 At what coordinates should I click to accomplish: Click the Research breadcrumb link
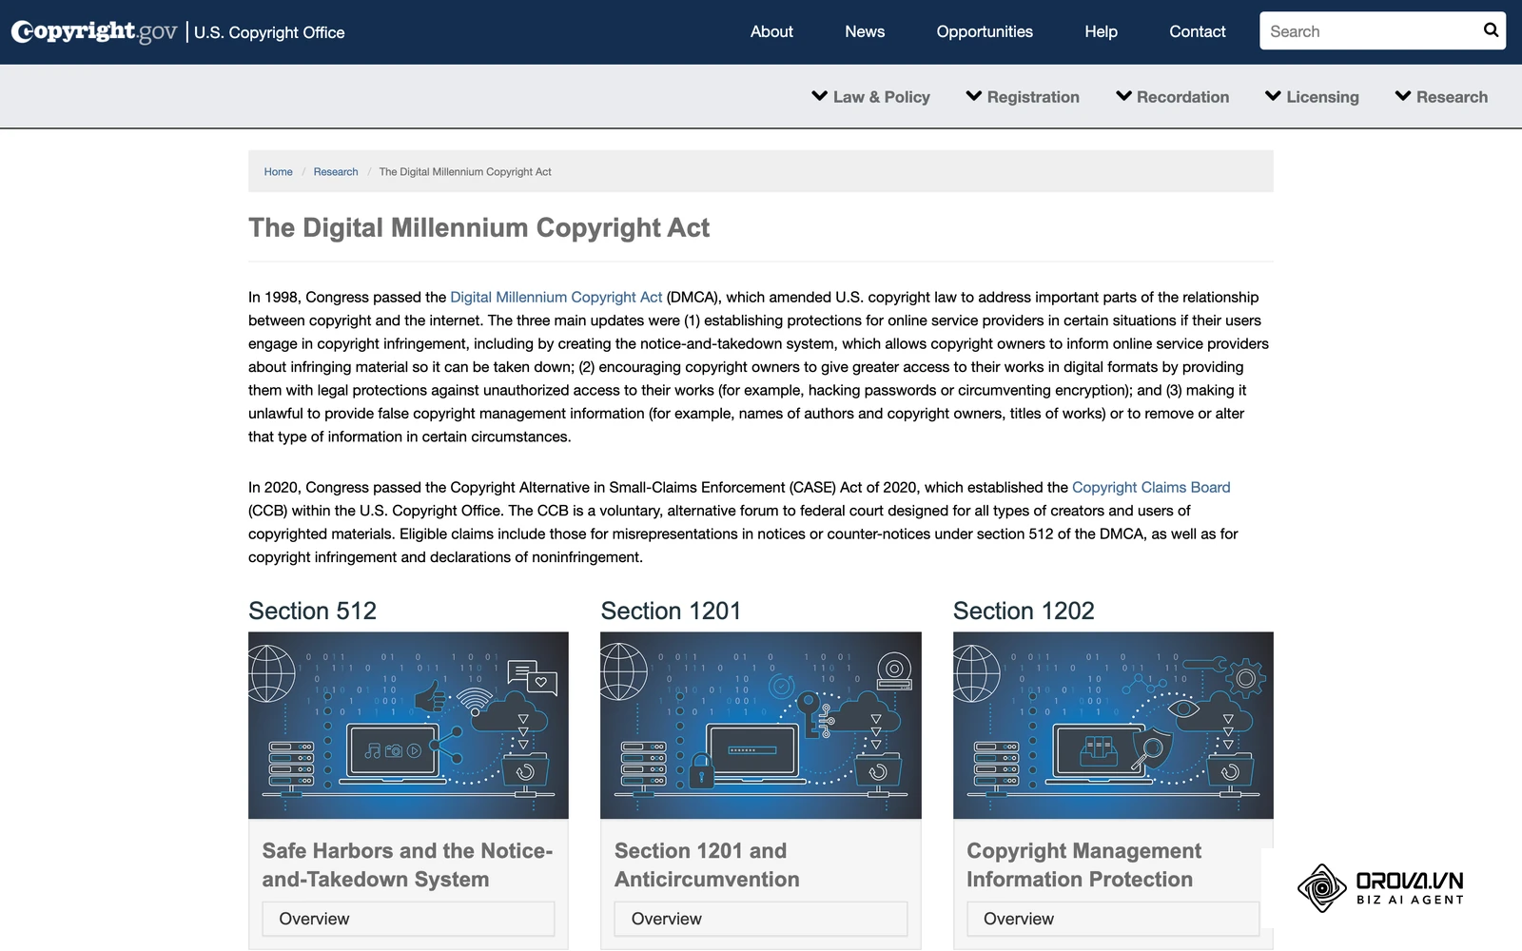pos(336,172)
